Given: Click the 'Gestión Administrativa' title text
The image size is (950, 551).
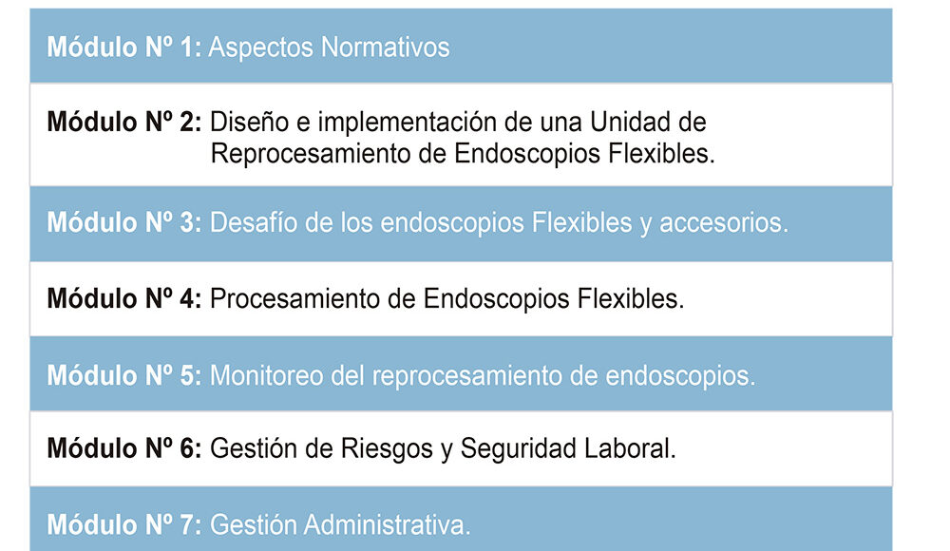Looking at the screenshot, I should pyautogui.click(x=340, y=525).
